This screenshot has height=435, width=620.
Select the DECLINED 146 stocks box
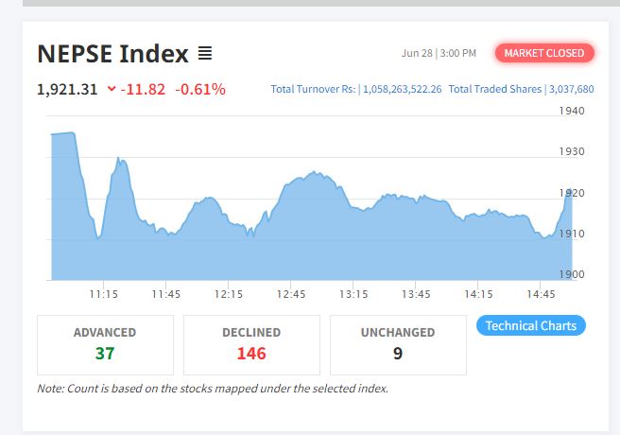(x=251, y=345)
